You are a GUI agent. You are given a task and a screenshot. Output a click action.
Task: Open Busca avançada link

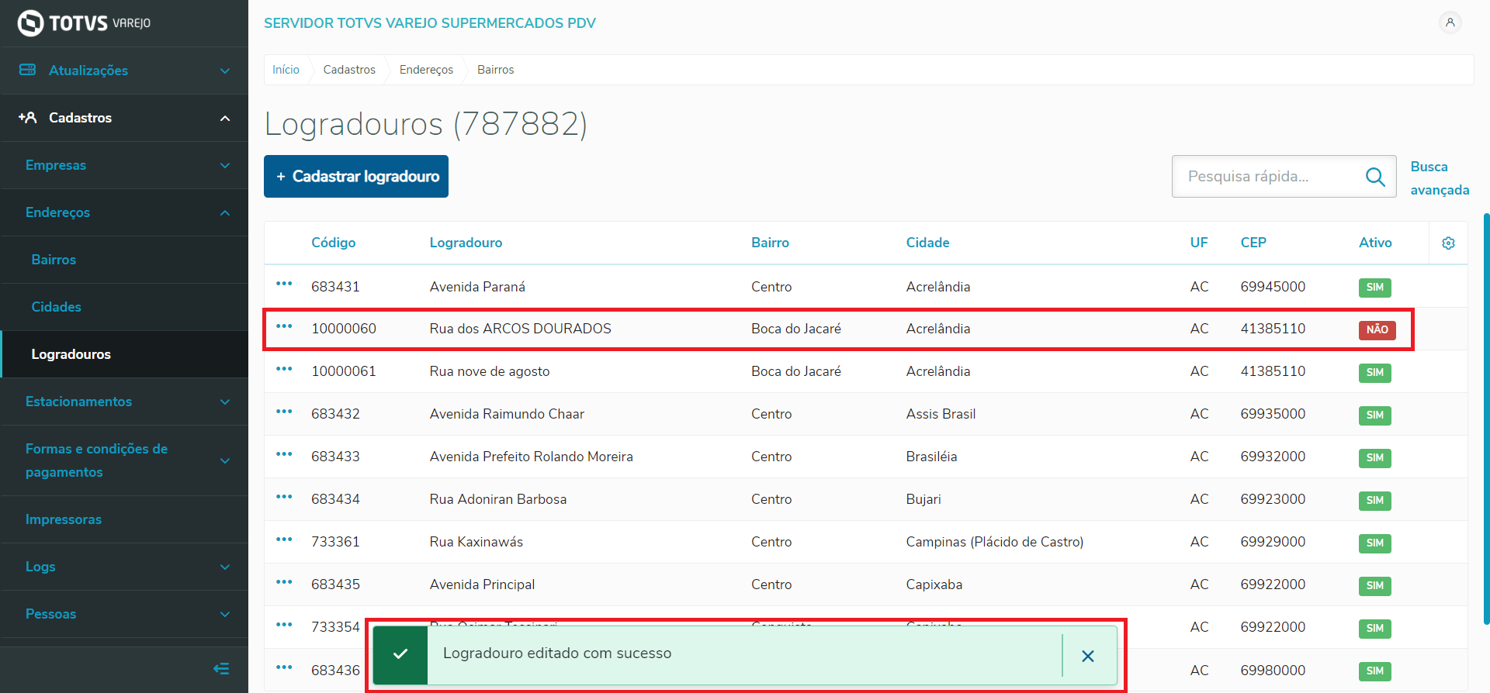click(x=1439, y=178)
